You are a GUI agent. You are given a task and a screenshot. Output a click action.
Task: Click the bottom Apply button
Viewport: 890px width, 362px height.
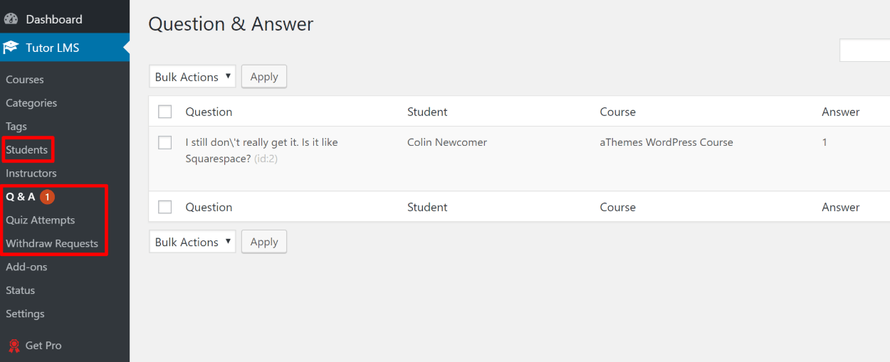pyautogui.click(x=264, y=242)
